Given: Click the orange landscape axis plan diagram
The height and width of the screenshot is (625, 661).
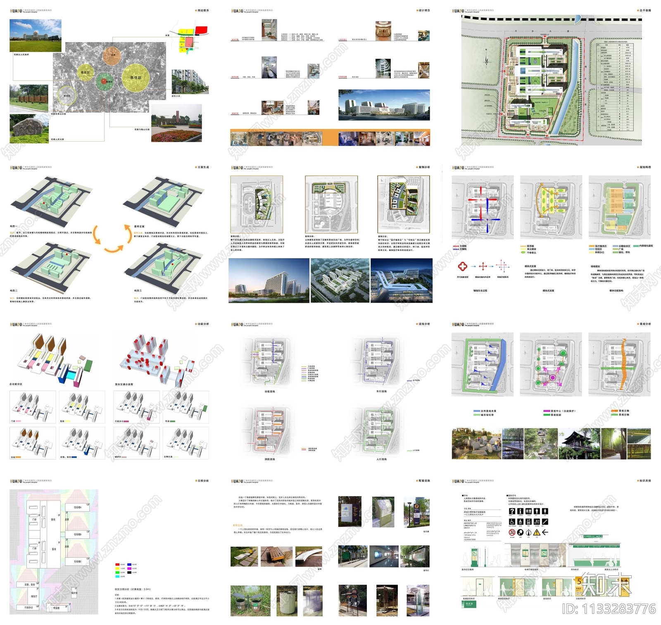Looking at the screenshot, I should tap(619, 364).
